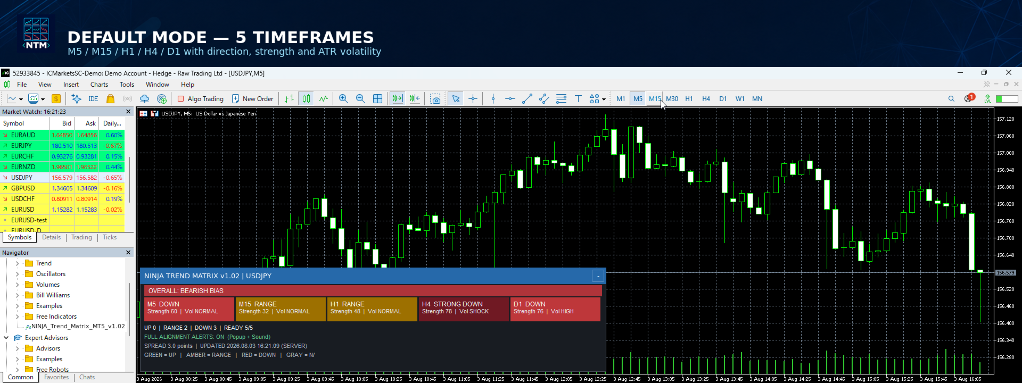Switch chart to M15 timeframe
This screenshot has height=383, width=1022.
[655, 98]
